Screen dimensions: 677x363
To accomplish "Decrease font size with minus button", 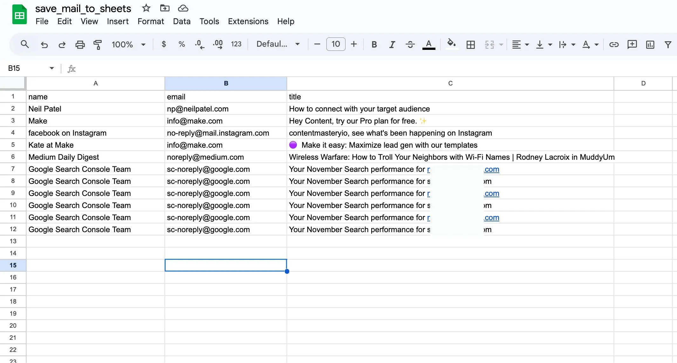I will 317,44.
